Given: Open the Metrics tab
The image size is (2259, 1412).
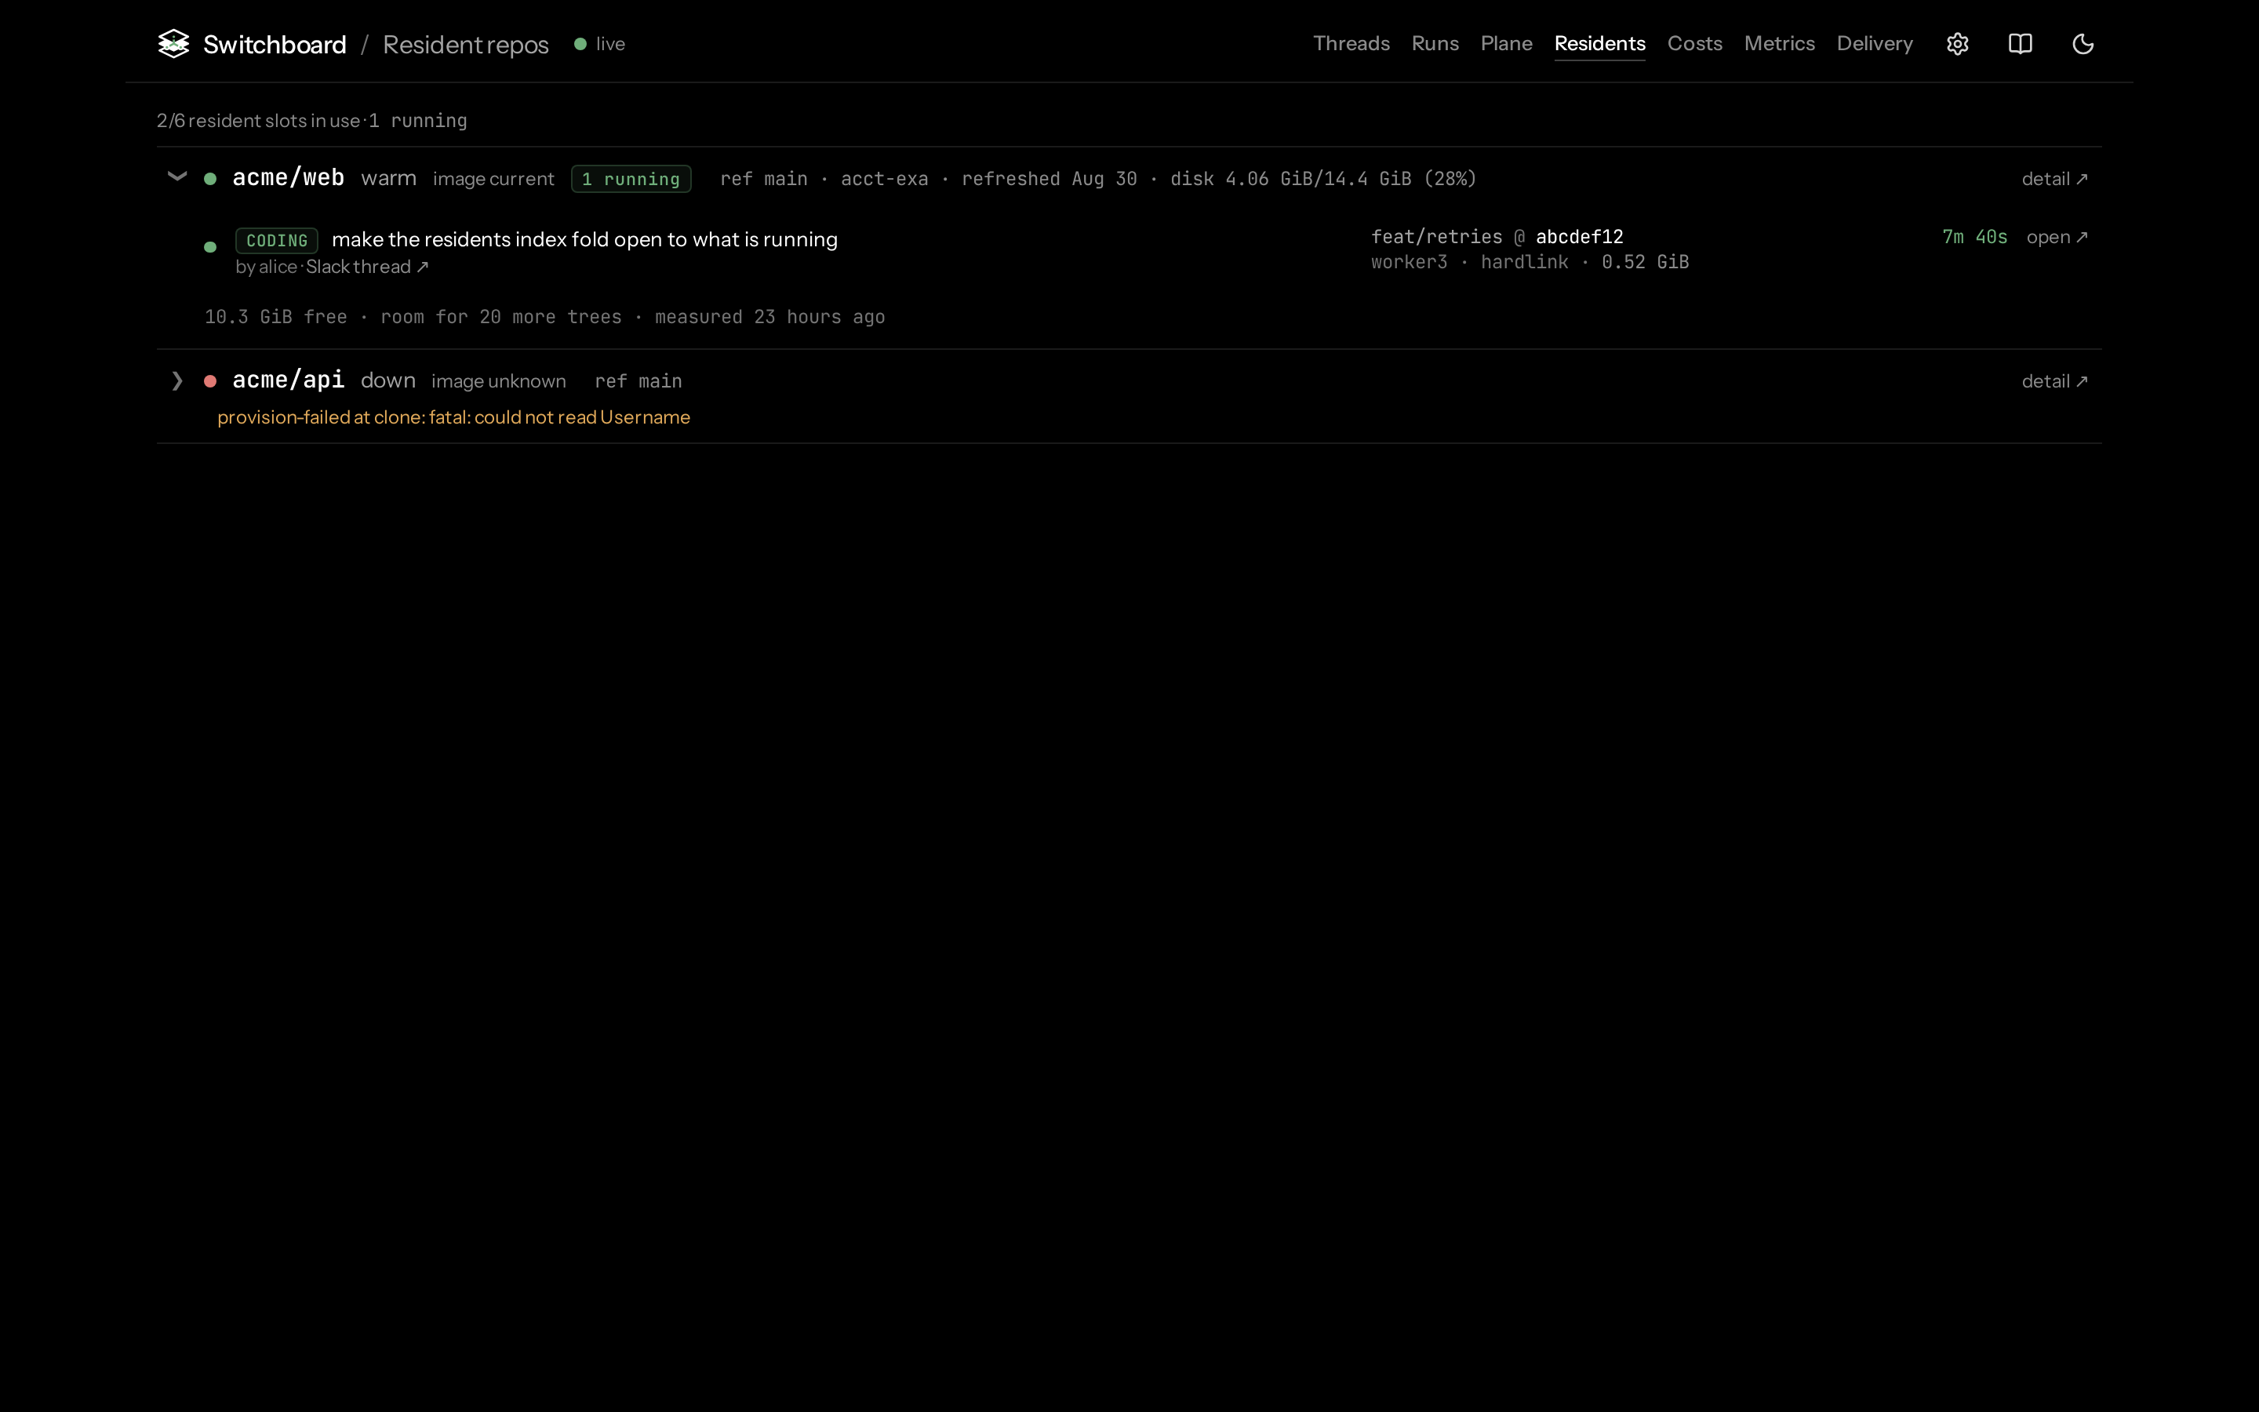Looking at the screenshot, I should tap(1779, 44).
